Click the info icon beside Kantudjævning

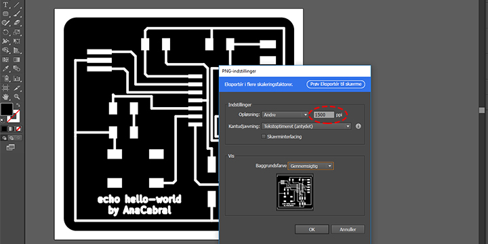(359, 126)
